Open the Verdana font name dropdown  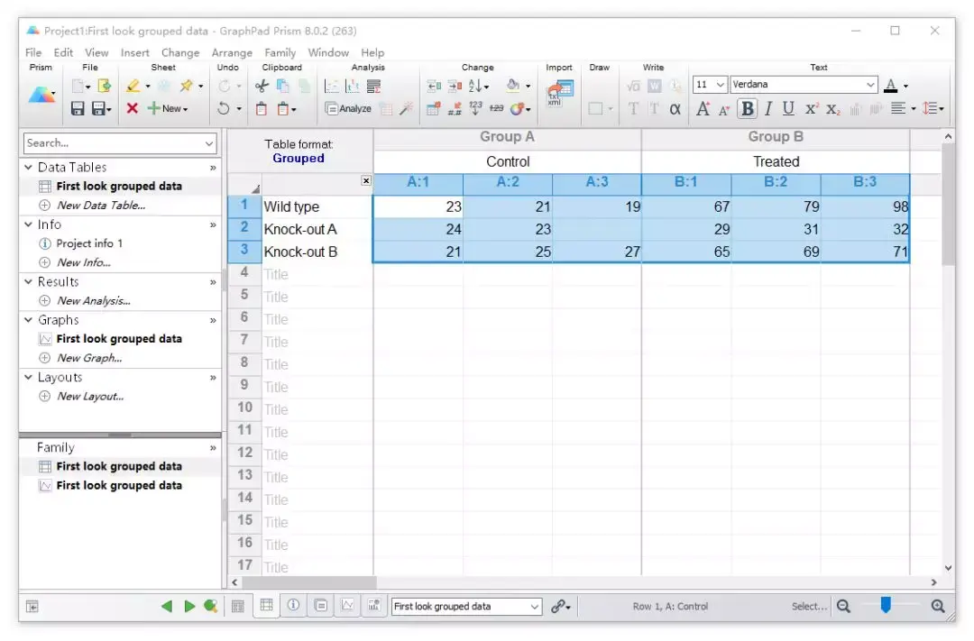(x=870, y=85)
